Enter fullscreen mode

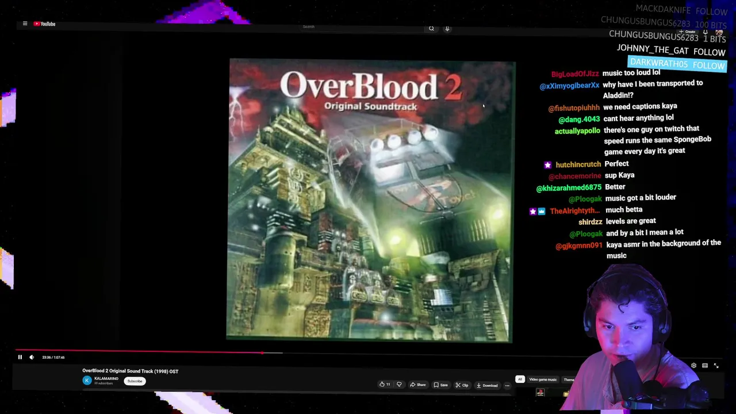coord(716,366)
